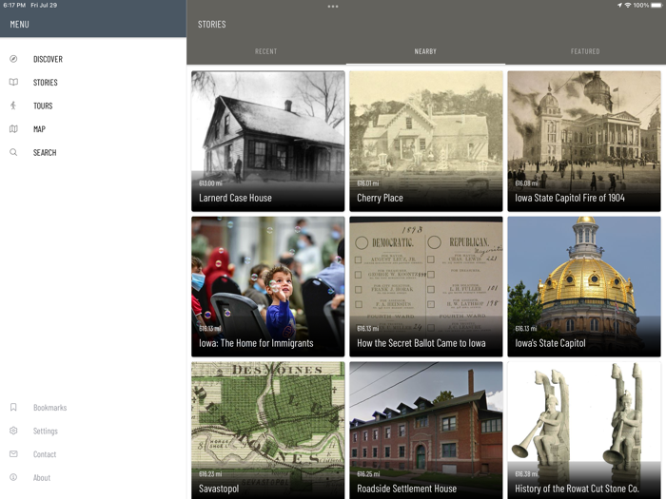This screenshot has width=666, height=499.
Task: Click the Search magnifier icon
Action: point(13,152)
